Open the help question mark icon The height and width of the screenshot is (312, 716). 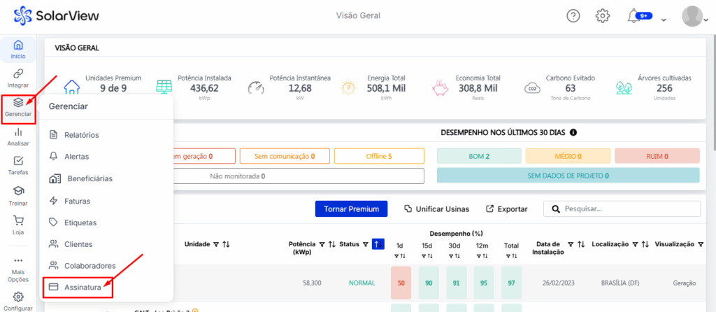coord(573,16)
